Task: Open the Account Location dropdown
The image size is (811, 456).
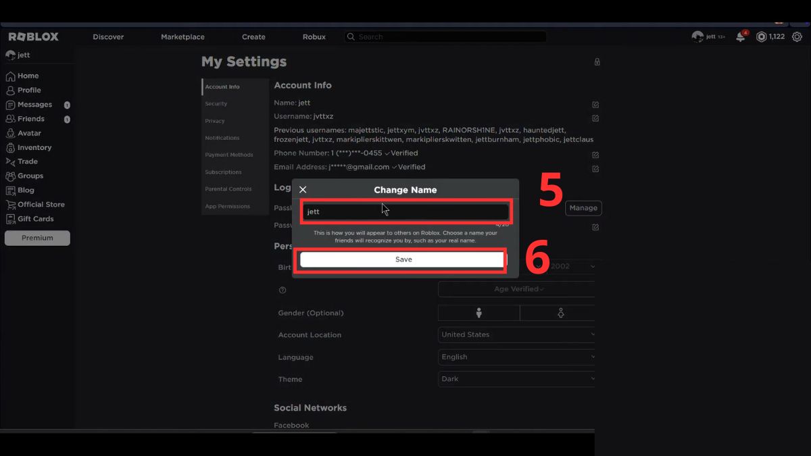Action: (517, 334)
